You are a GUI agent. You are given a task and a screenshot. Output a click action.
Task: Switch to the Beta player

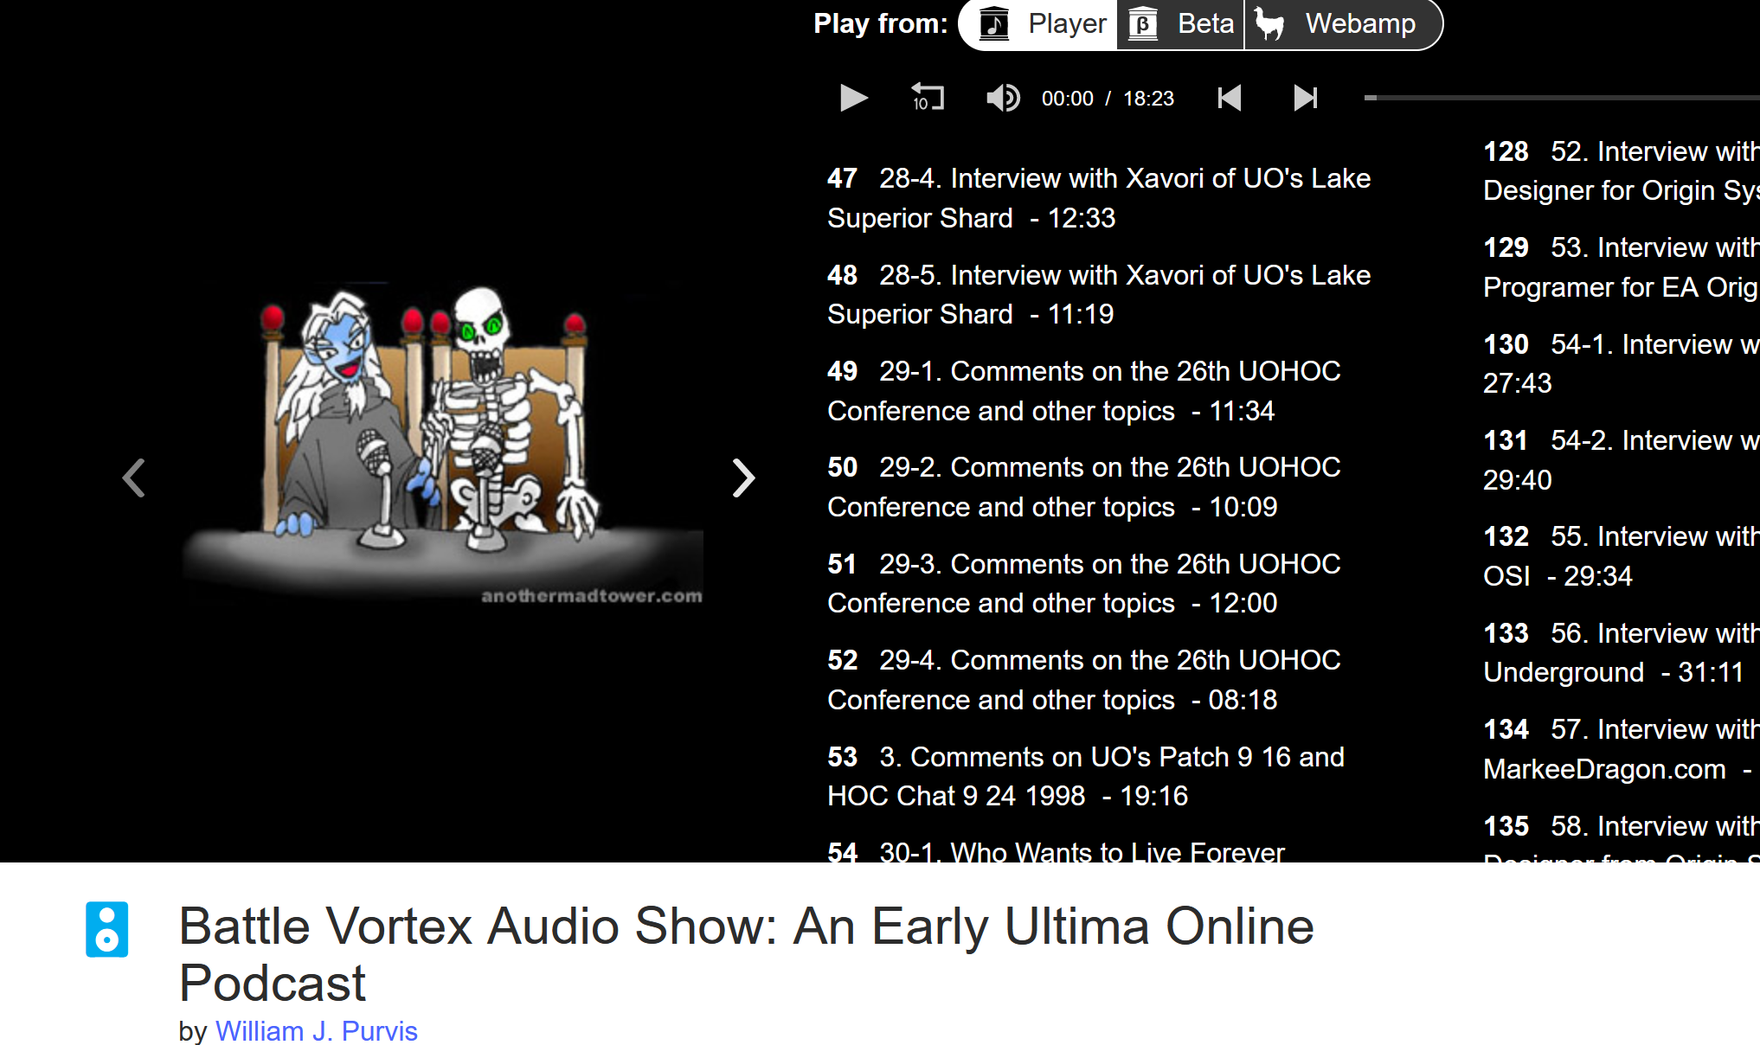coord(1181,23)
